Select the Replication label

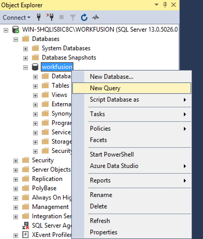[47, 179]
